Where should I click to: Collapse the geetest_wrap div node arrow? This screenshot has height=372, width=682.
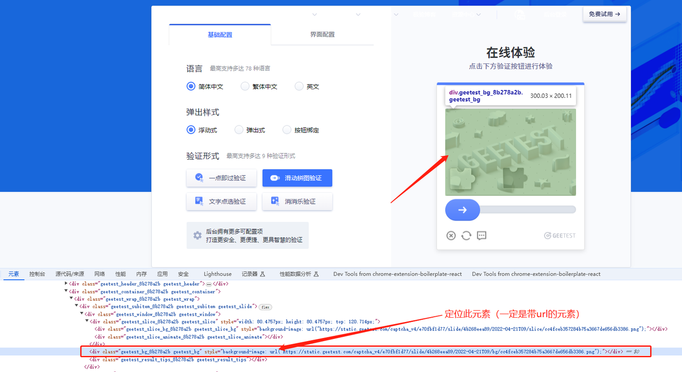click(x=72, y=299)
